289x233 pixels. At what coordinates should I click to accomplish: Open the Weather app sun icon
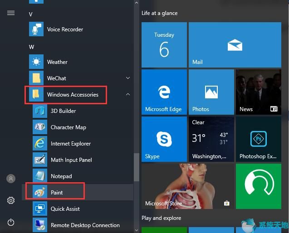[x=36, y=62]
